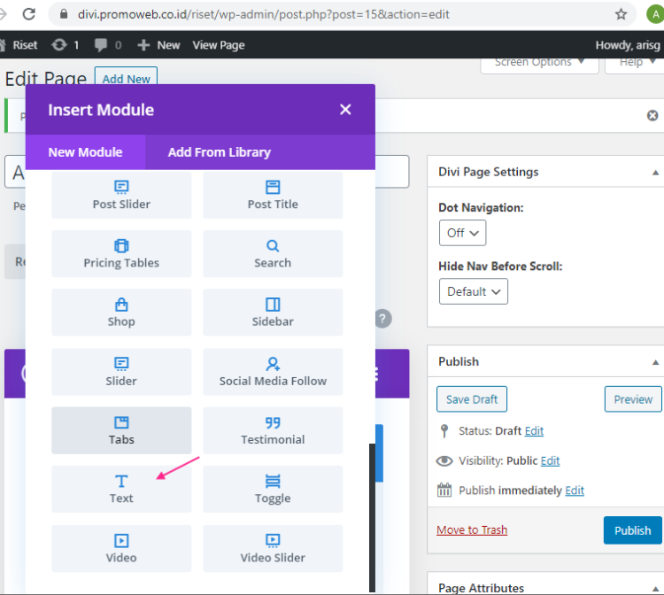Edit the Draft status
This screenshot has height=595, width=664.
534,431
